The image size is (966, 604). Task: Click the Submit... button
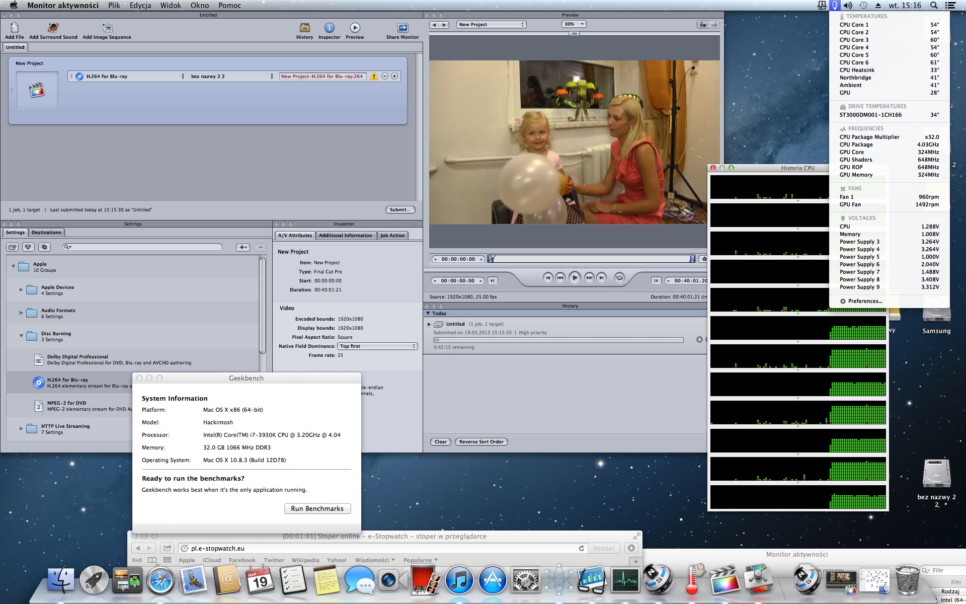(400, 210)
